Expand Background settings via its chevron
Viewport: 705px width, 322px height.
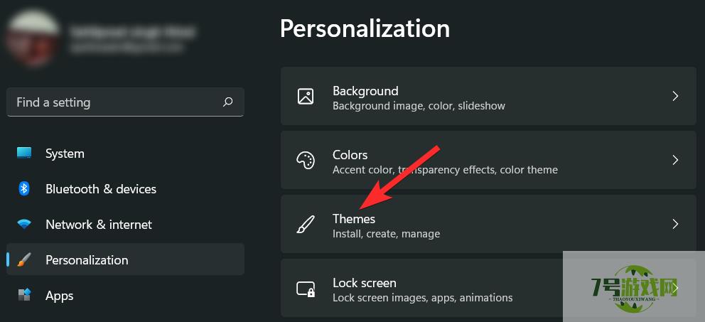coord(675,96)
